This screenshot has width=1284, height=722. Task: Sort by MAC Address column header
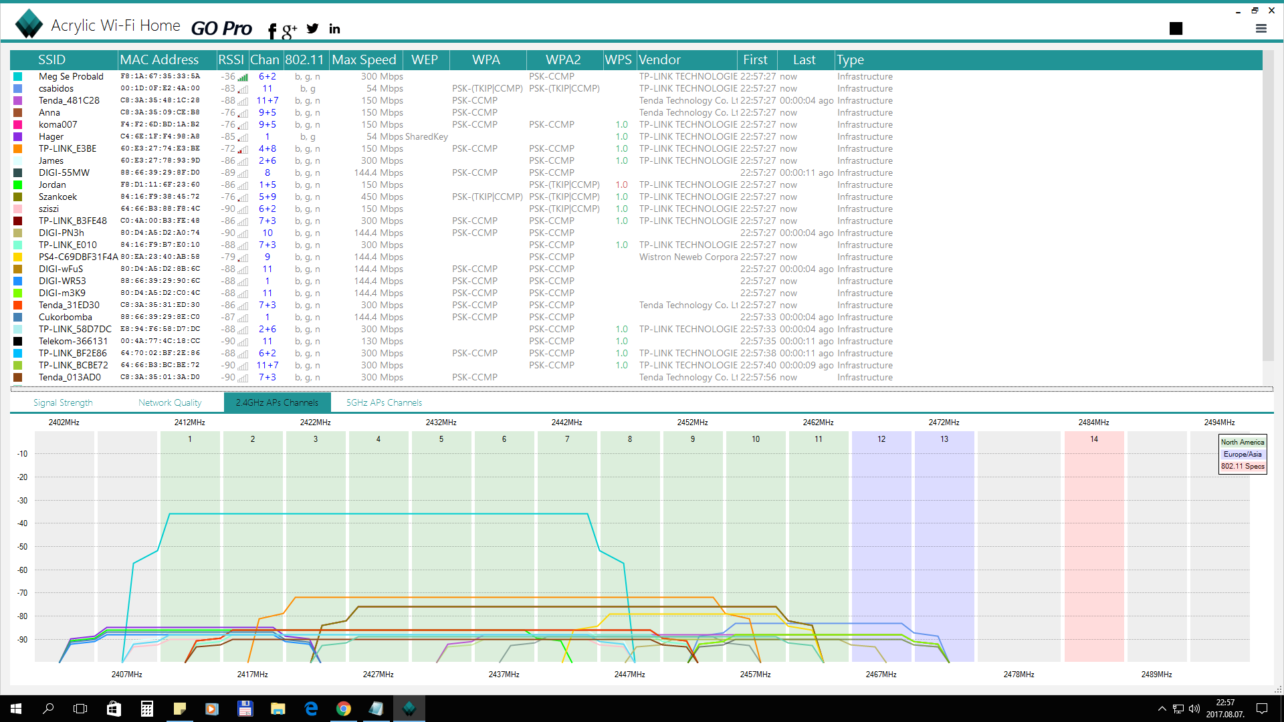coord(159,59)
